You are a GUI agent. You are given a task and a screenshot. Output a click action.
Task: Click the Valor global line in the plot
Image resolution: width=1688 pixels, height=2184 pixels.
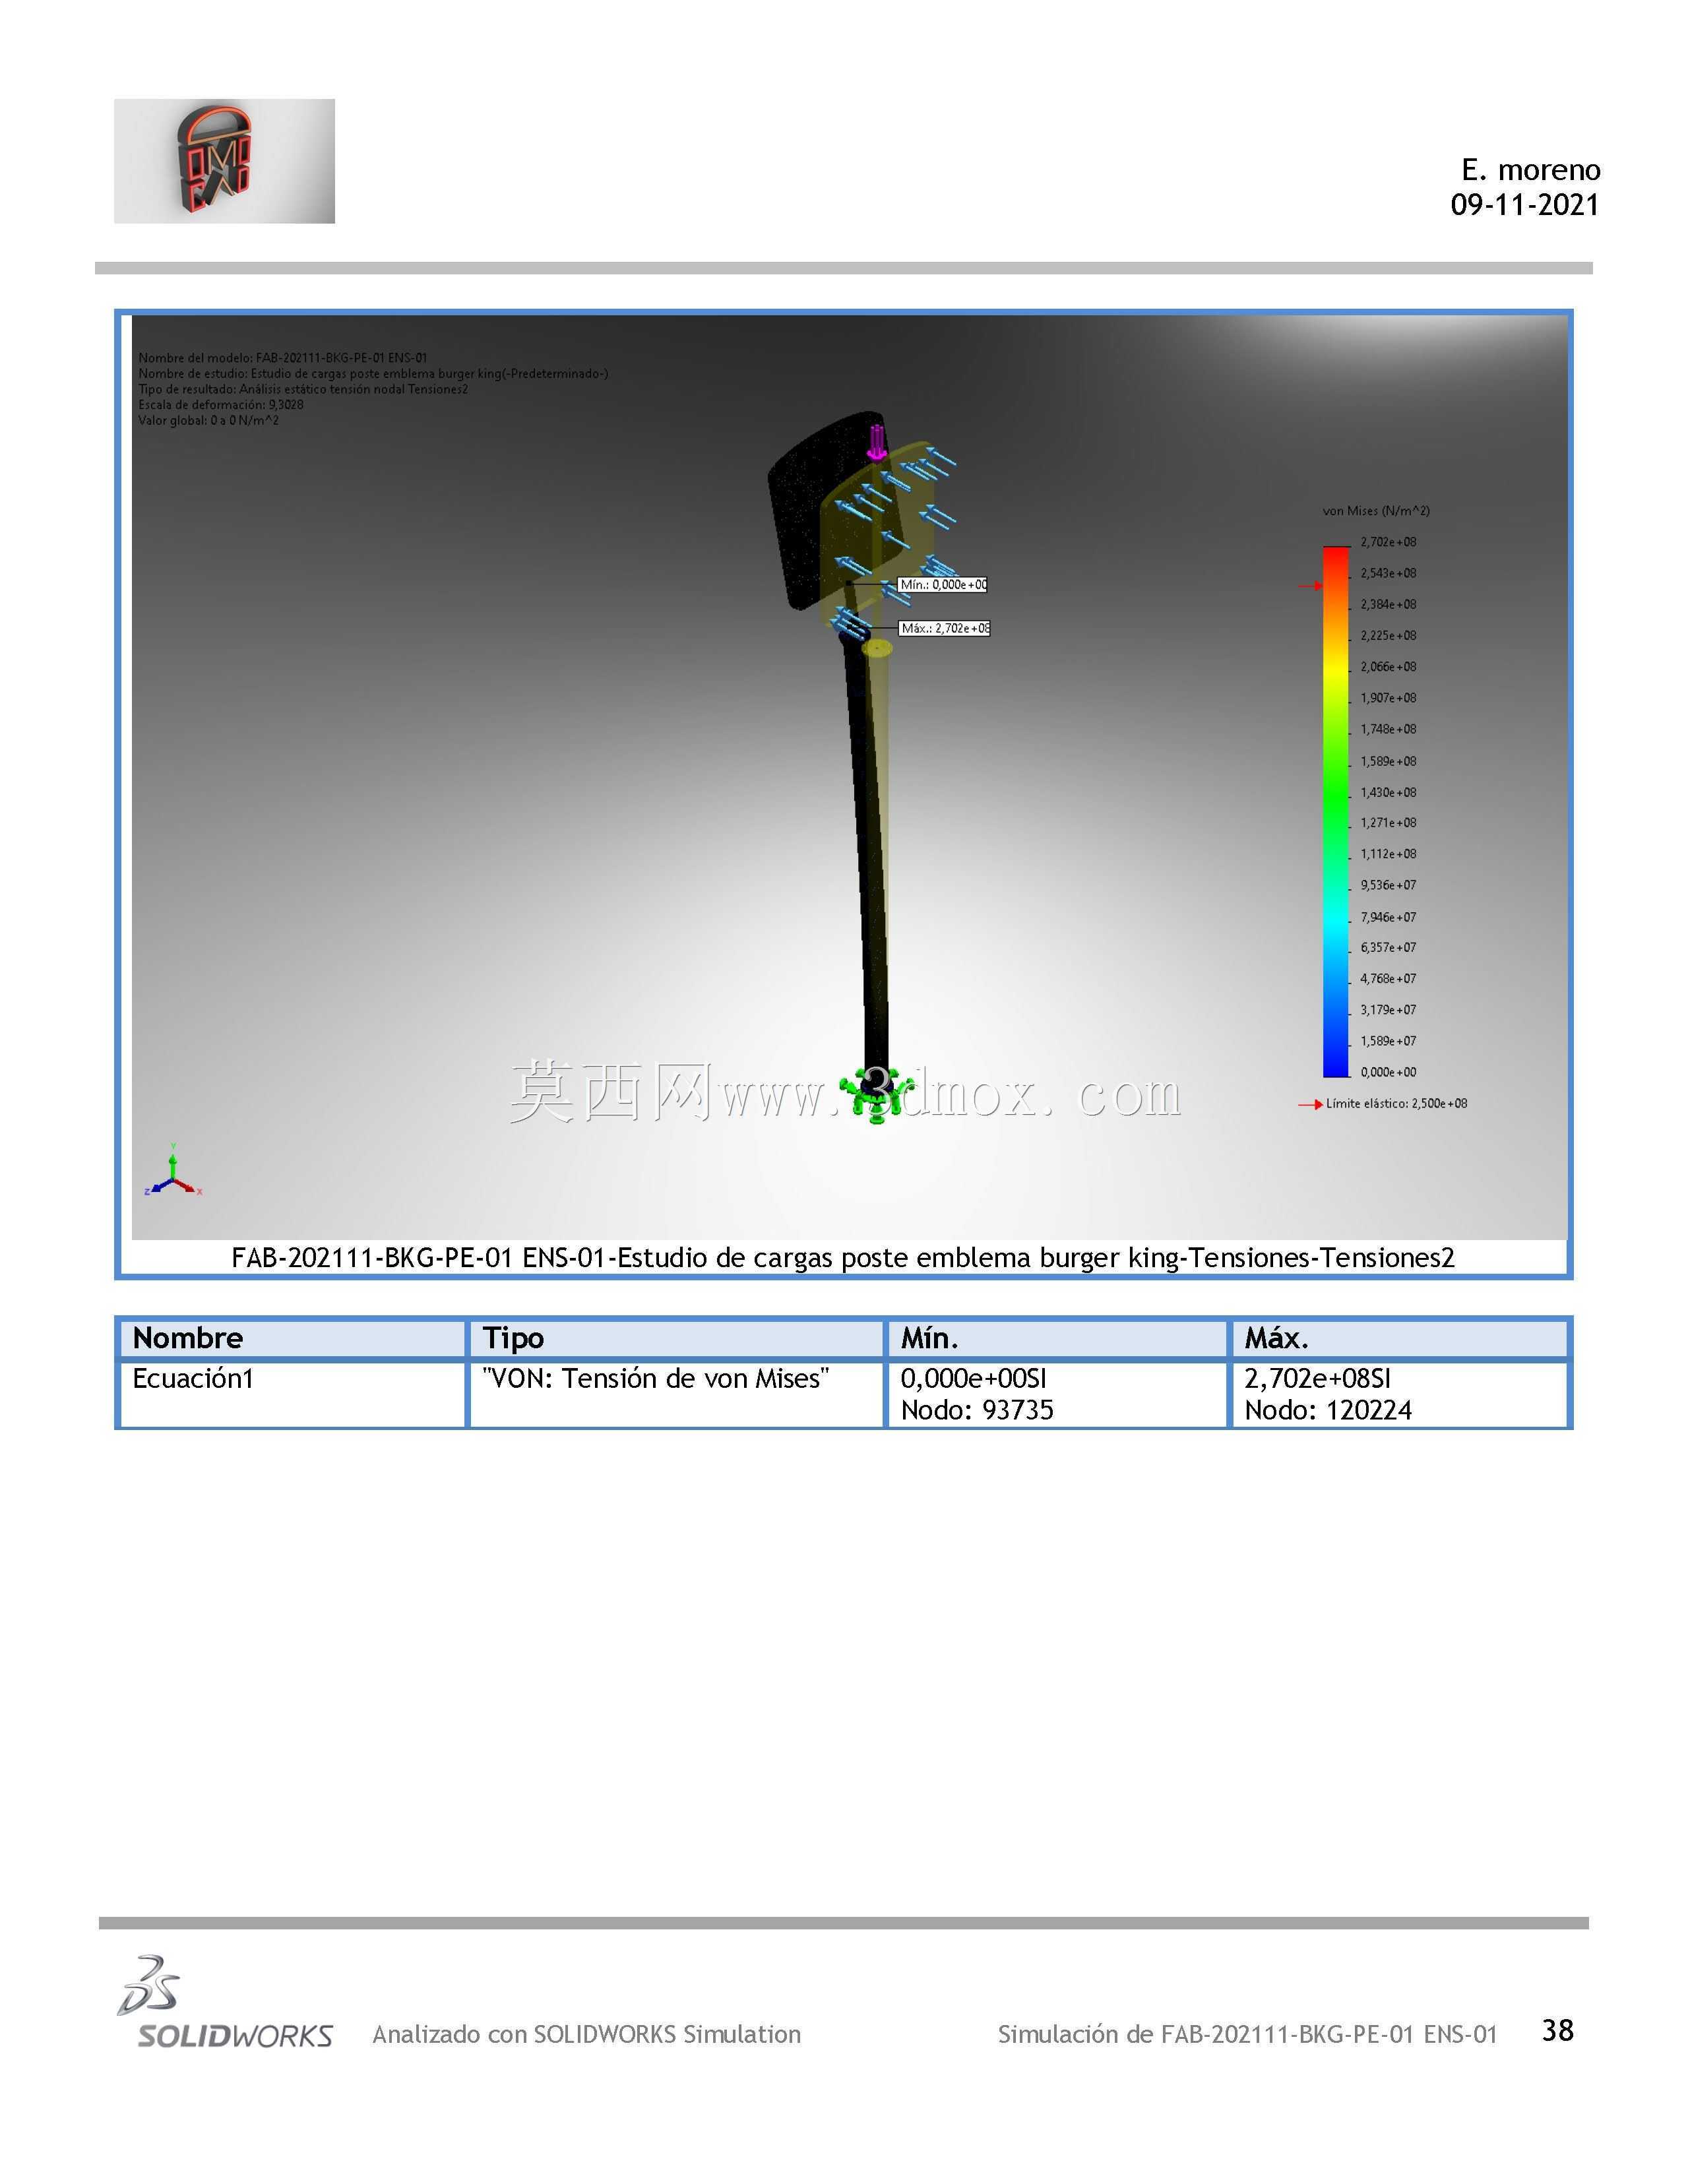pos(209,421)
